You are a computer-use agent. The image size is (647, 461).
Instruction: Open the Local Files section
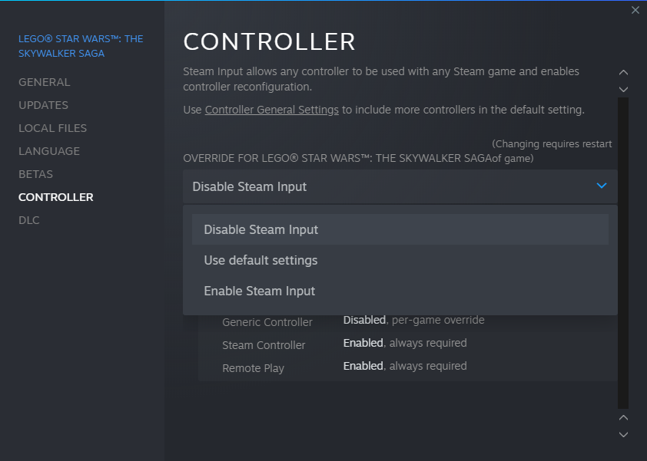52,128
